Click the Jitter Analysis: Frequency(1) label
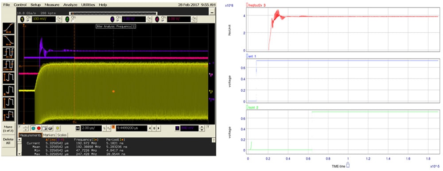This screenshot has height=171, width=443. pyautogui.click(x=116, y=26)
